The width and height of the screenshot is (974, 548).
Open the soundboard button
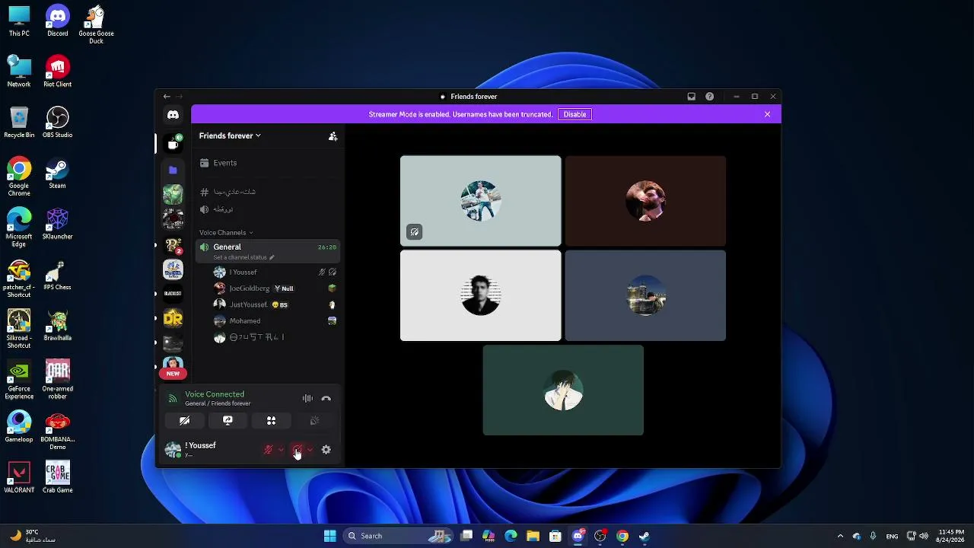pyautogui.click(x=314, y=421)
